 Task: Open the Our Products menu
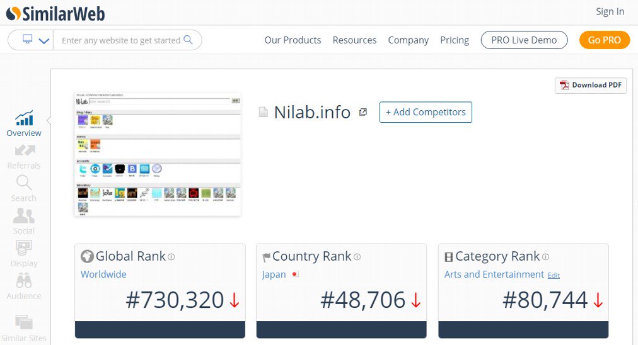[293, 40]
